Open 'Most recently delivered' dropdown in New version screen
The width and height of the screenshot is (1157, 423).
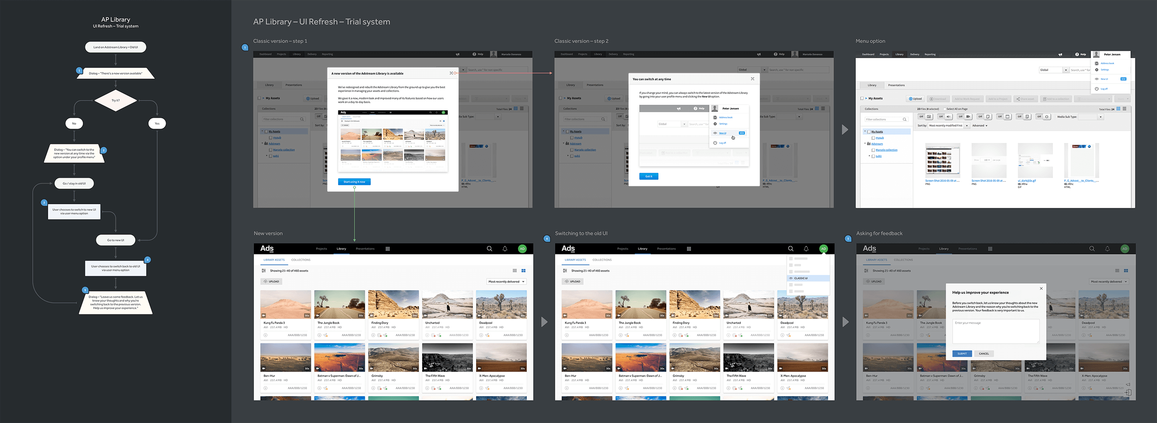pos(506,282)
